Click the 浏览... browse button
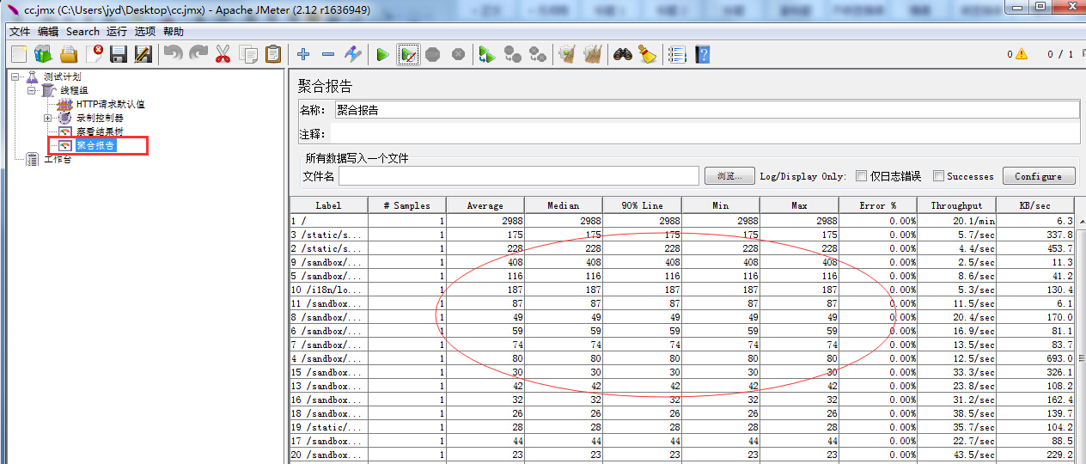The width and height of the screenshot is (1086, 464). click(729, 176)
